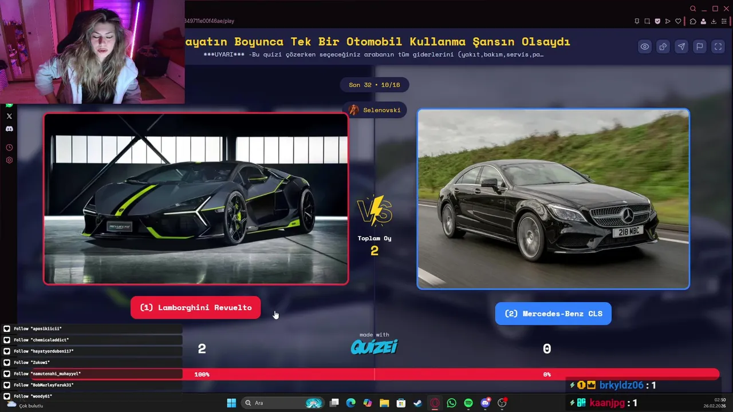The image size is (733, 412).
Task: Bookmark page with heart icon
Action: coord(678,21)
